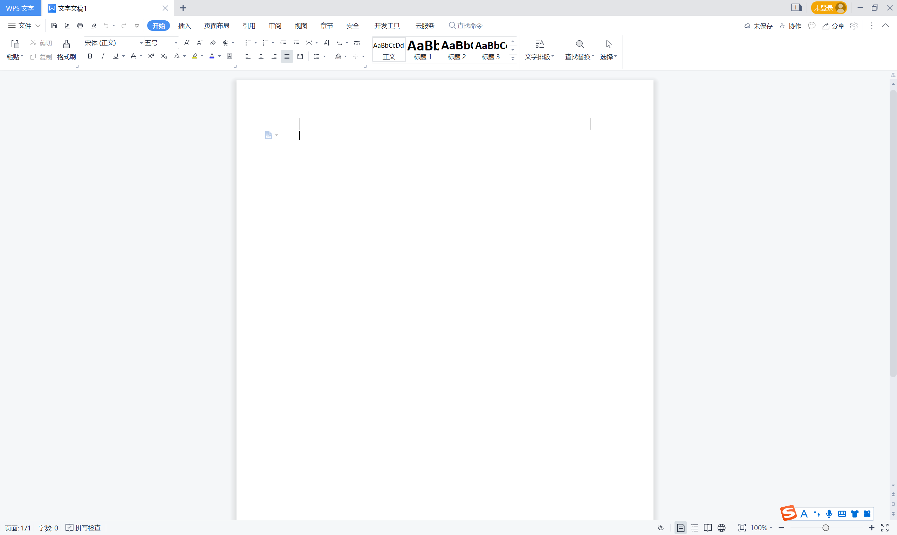Click the 查找命令 search field
This screenshot has height=535, width=897.
[465, 26]
